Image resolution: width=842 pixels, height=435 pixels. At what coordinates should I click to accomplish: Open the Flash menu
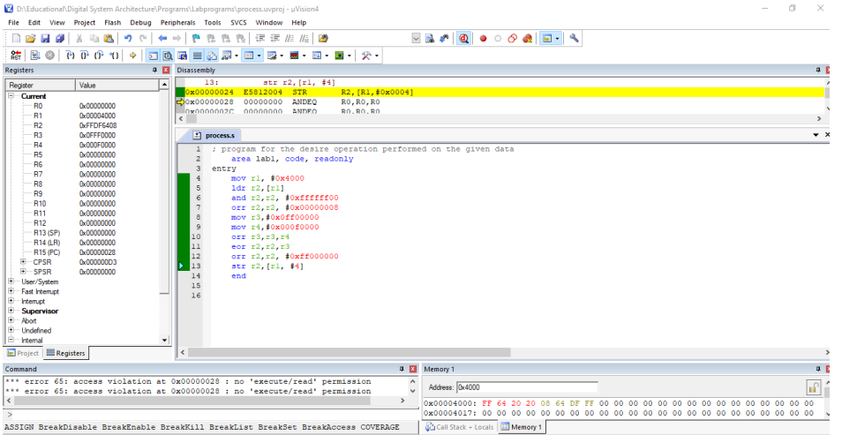pos(112,23)
